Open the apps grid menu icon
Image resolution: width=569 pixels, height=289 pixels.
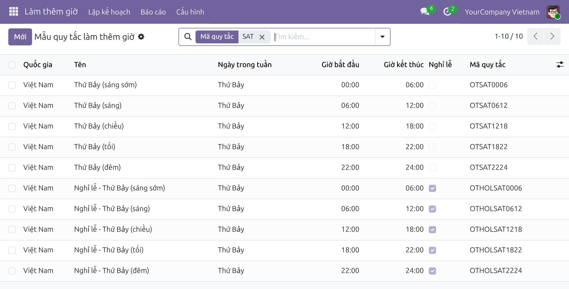[14, 12]
